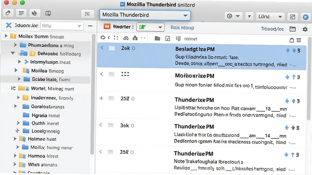Click the dots grid icon on the MoᴙbosrixePM row
The image size is (312, 175).
click(x=125, y=74)
